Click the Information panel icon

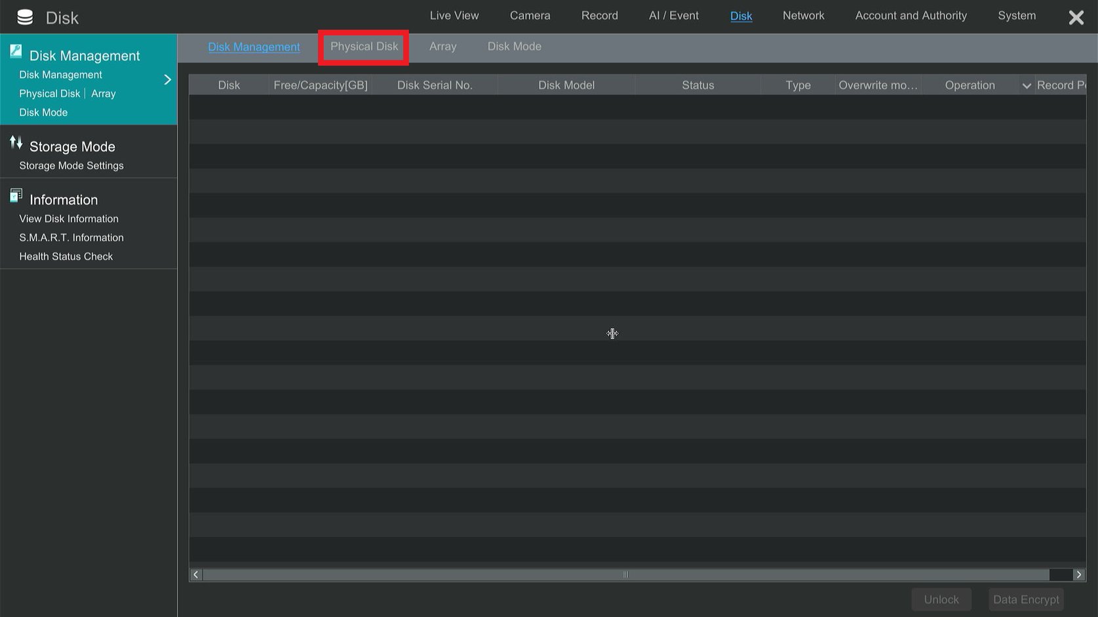[x=15, y=195]
